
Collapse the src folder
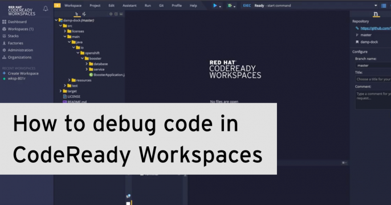point(60,26)
